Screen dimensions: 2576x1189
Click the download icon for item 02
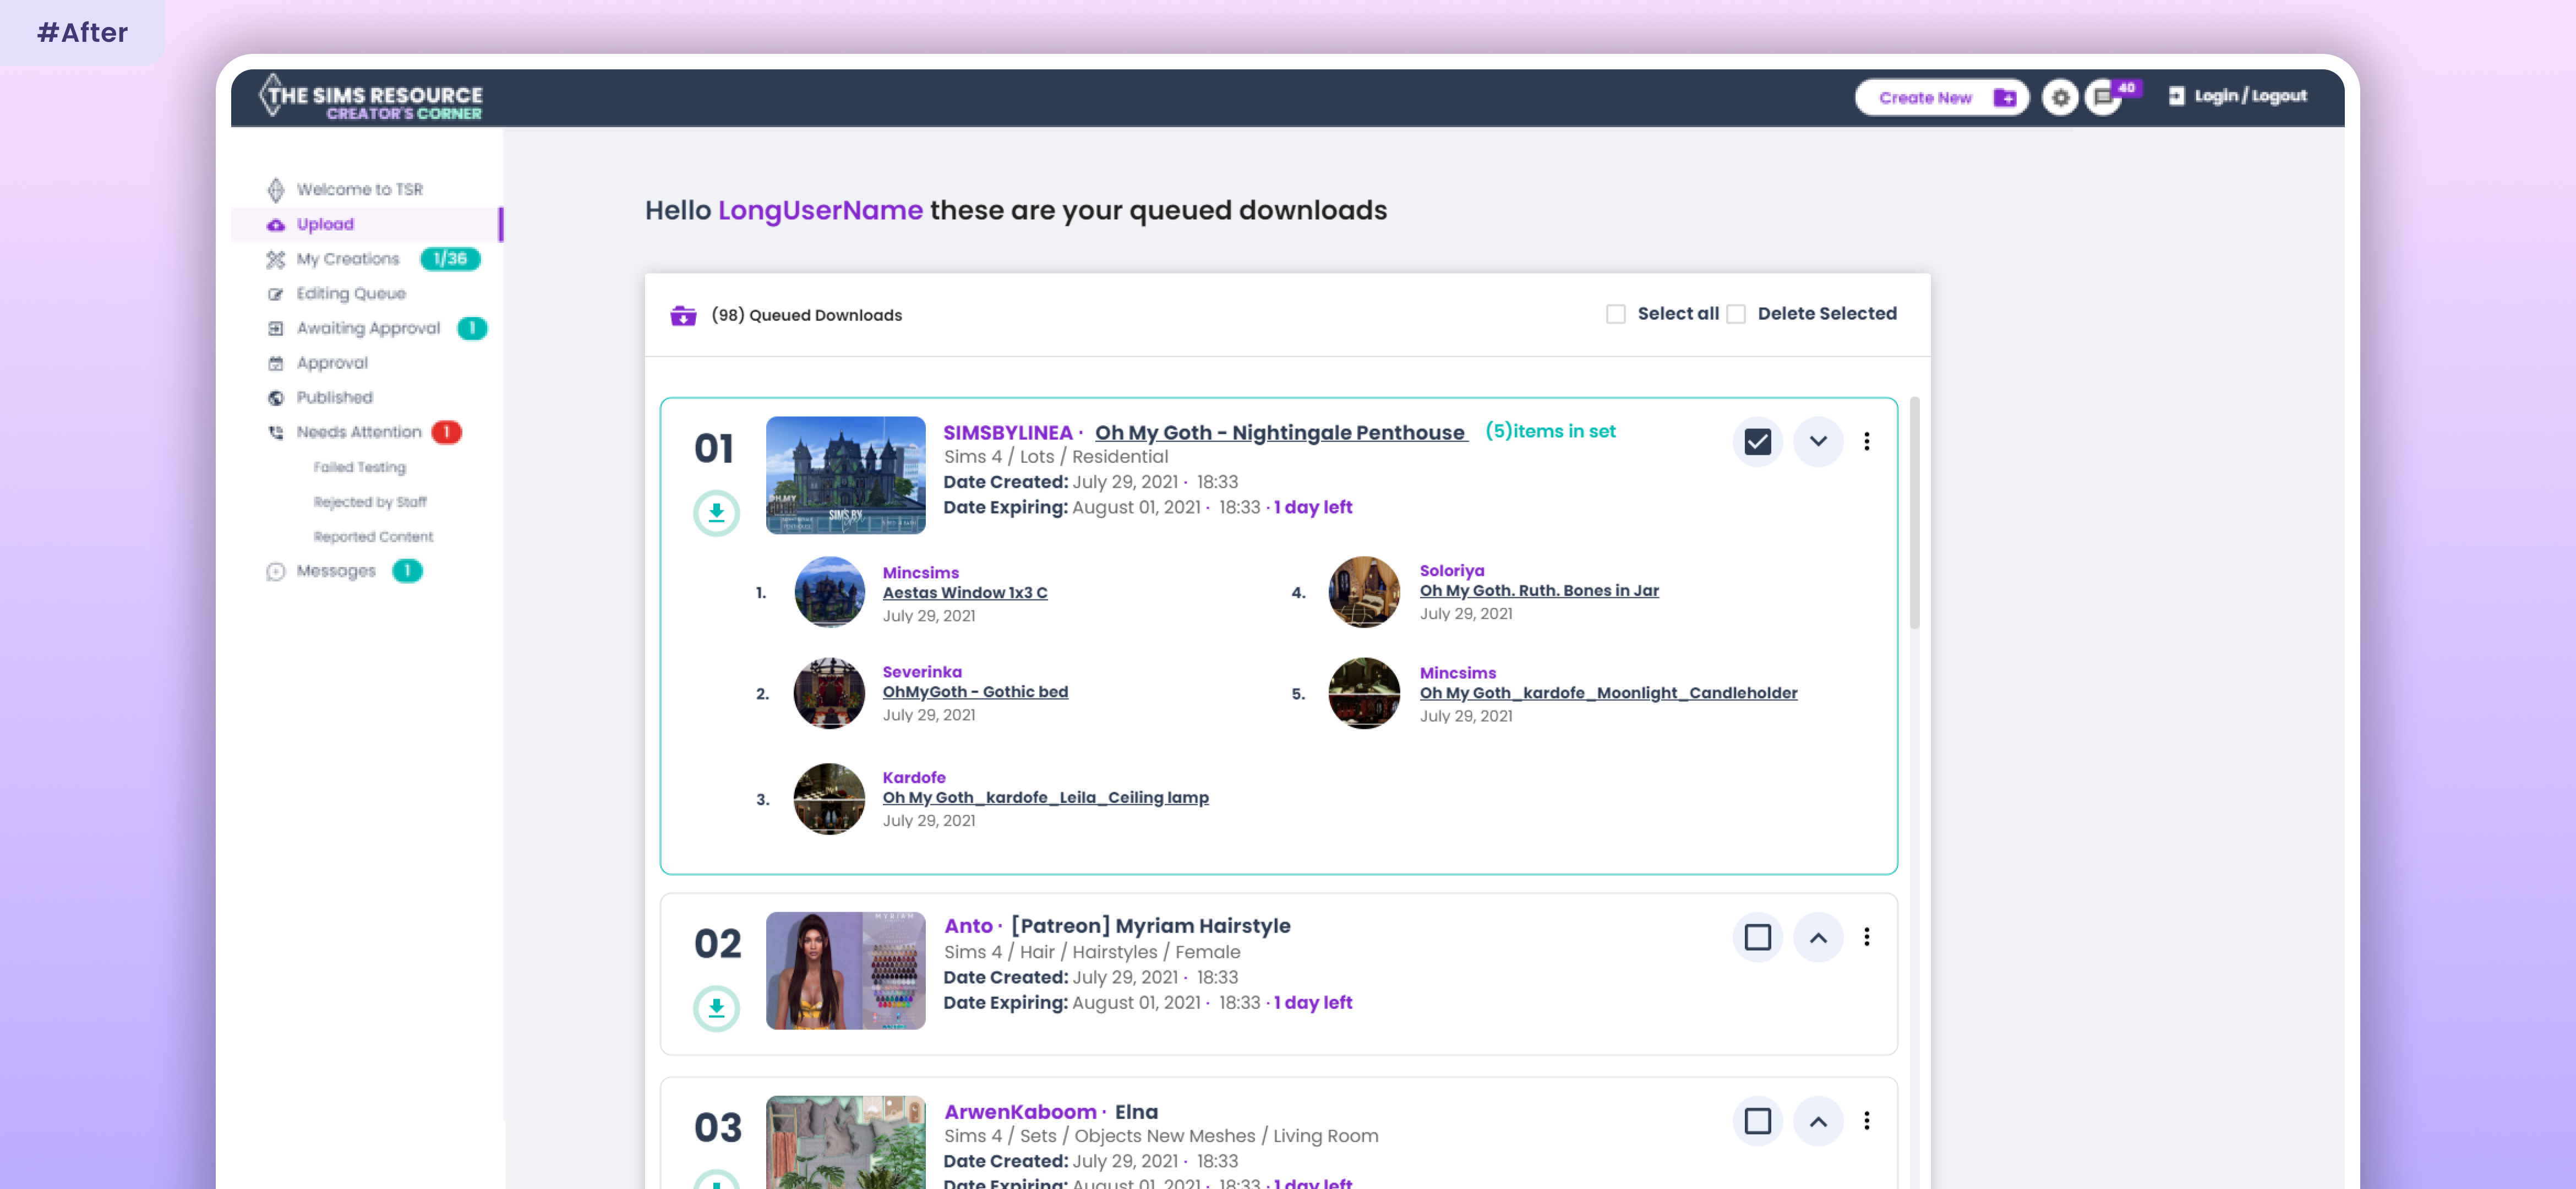click(x=716, y=1008)
